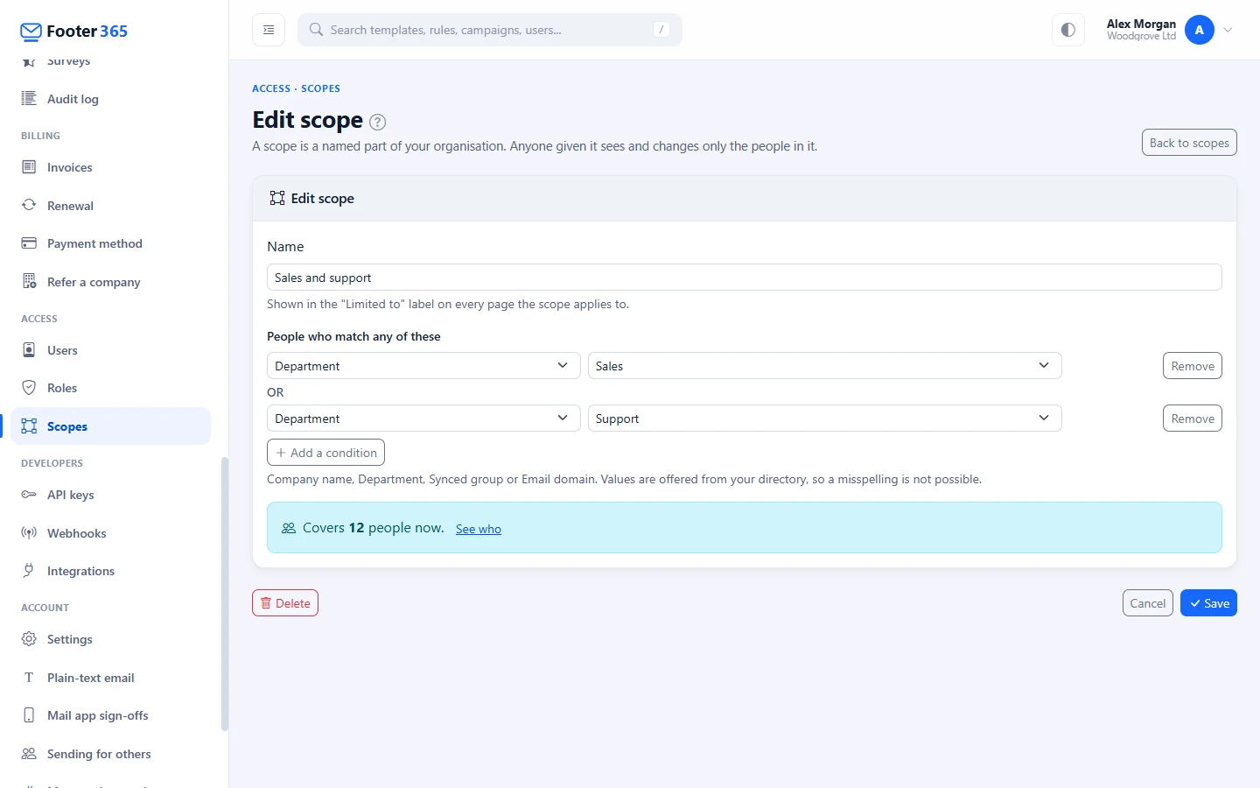Click the Refer a company building icon
The image size is (1260, 788).
tap(29, 282)
